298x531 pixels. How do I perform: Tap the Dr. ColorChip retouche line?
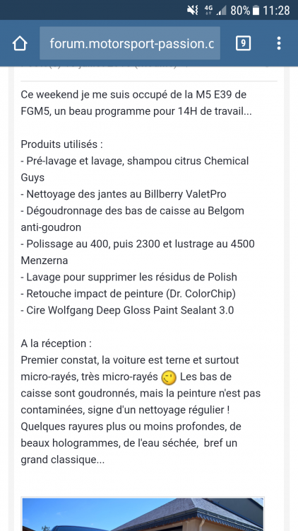tap(128, 294)
